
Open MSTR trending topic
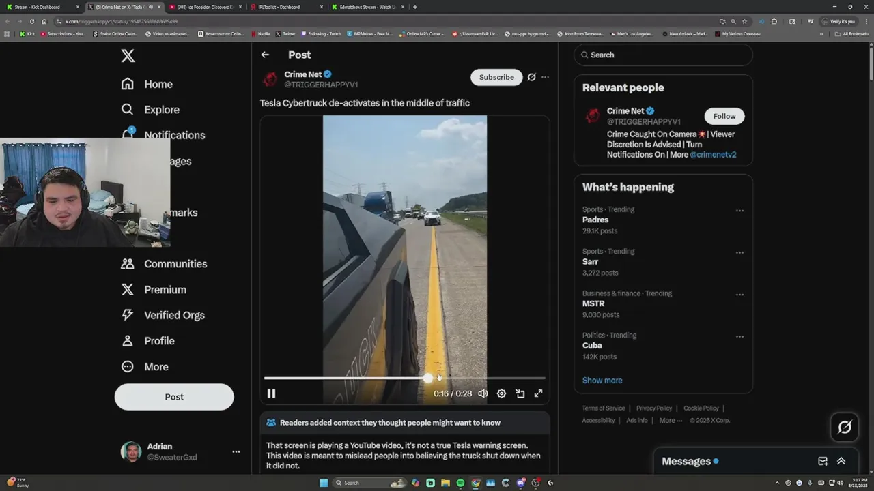pyautogui.click(x=593, y=303)
